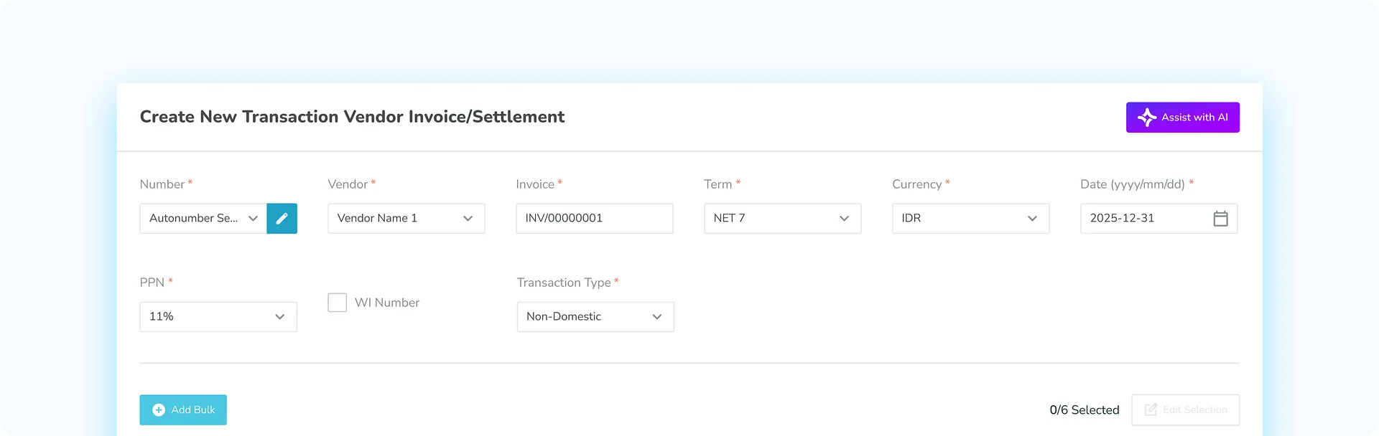Click the pencil edit icon beside Number
The width and height of the screenshot is (1379, 436).
tap(282, 218)
